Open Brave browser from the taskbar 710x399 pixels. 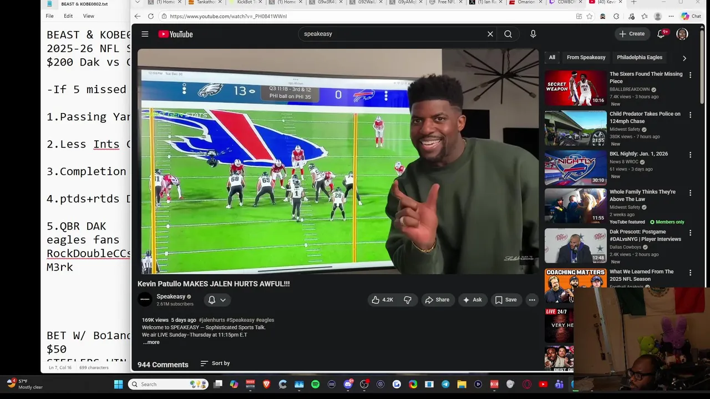(x=266, y=384)
